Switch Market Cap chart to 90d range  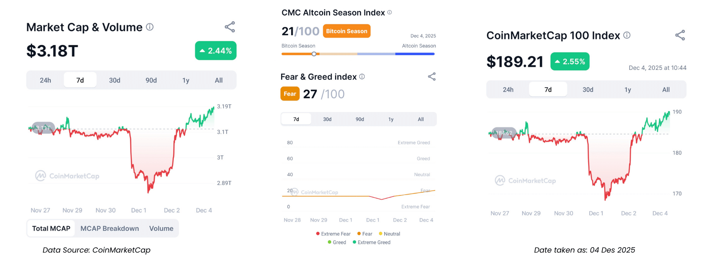pyautogui.click(x=151, y=80)
